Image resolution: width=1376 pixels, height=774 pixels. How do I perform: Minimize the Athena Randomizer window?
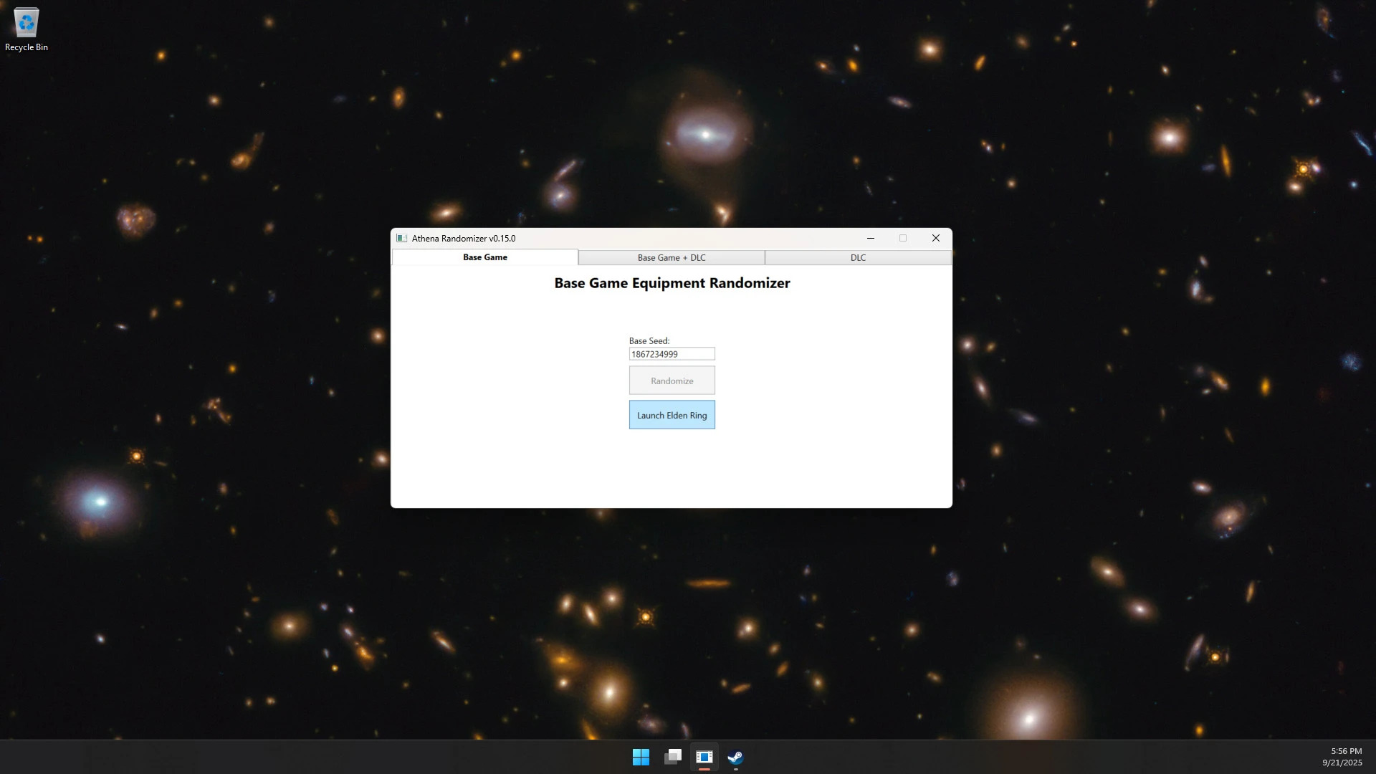point(870,239)
